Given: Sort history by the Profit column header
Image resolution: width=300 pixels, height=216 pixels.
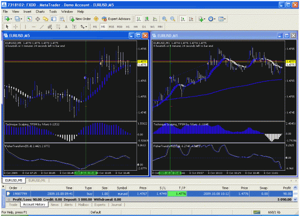Looking at the screenshot, I should [x=287, y=188].
